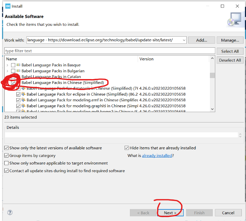Select Babel Language Packs in Chinese (Simplified)

point(63,83)
